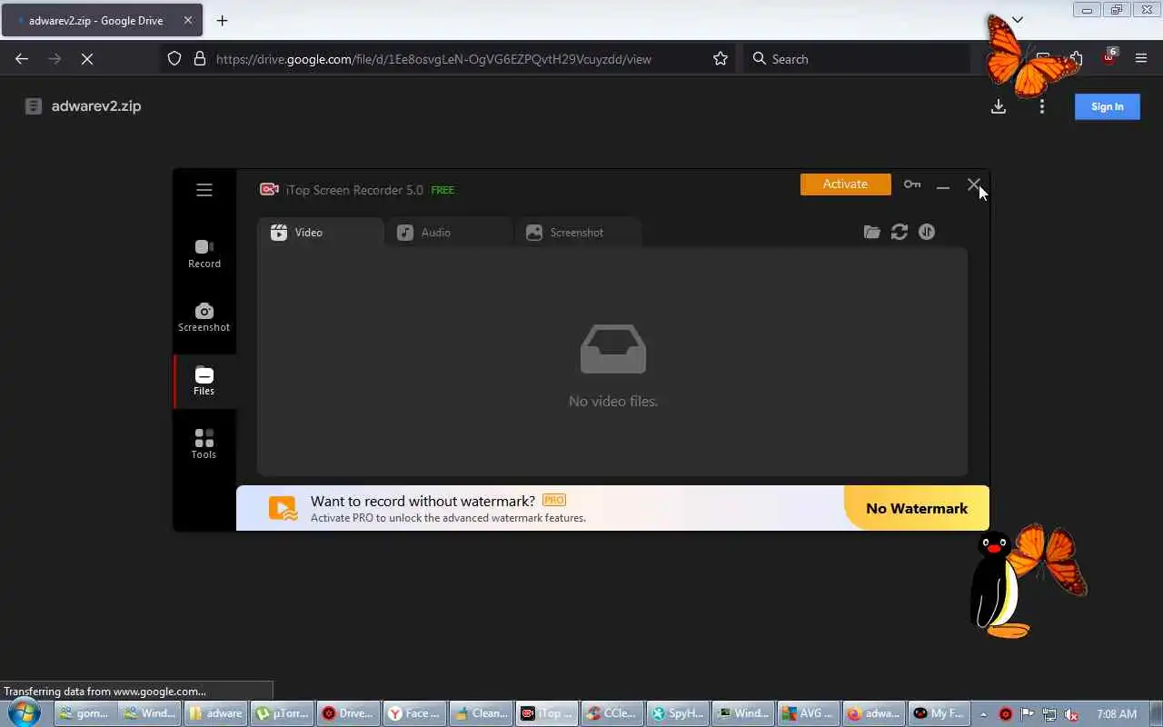Viewport: 1163px width, 727px height.
Task: Click the round icon beside refresh
Action: click(927, 233)
